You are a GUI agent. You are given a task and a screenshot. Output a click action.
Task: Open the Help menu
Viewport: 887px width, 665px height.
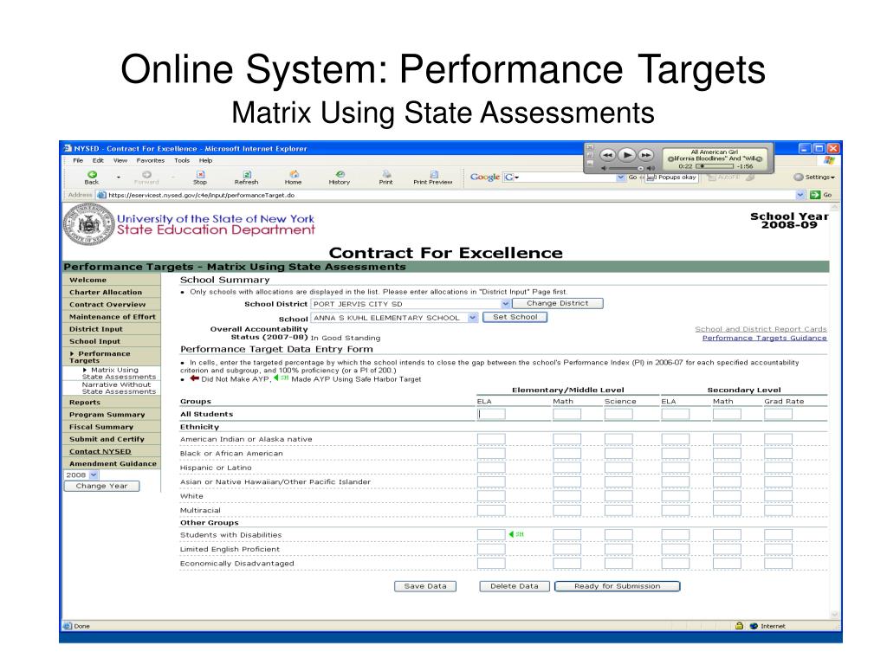pyautogui.click(x=206, y=160)
